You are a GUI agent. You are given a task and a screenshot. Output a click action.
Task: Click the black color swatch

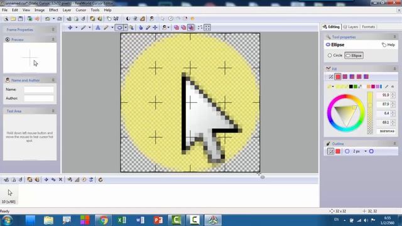click(x=350, y=87)
